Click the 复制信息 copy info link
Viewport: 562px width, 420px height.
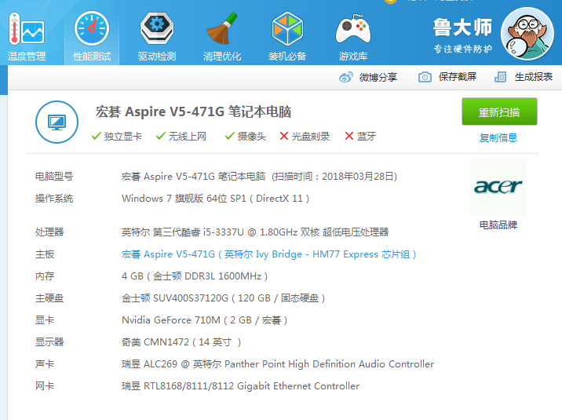(x=498, y=138)
